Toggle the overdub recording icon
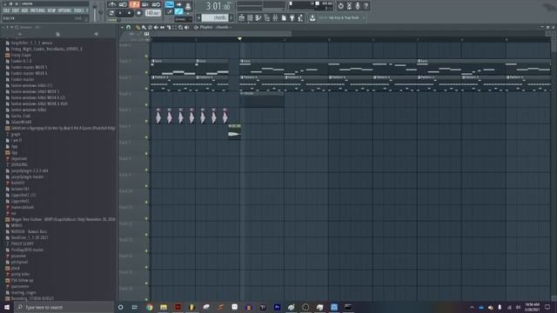The height and width of the screenshot is (313, 557). 145,4
